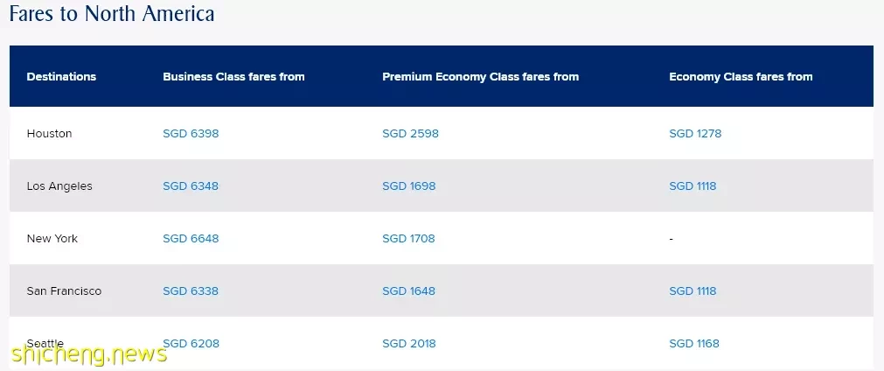Select New York Premium Economy SGD 1708
The image size is (884, 371).
[408, 239]
